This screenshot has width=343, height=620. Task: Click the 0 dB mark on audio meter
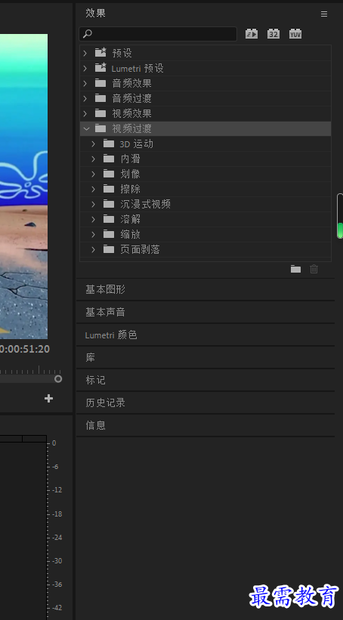54,443
